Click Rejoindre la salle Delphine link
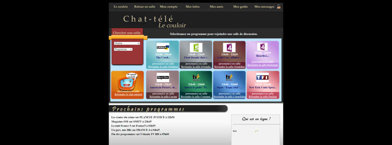 click(x=163, y=67)
